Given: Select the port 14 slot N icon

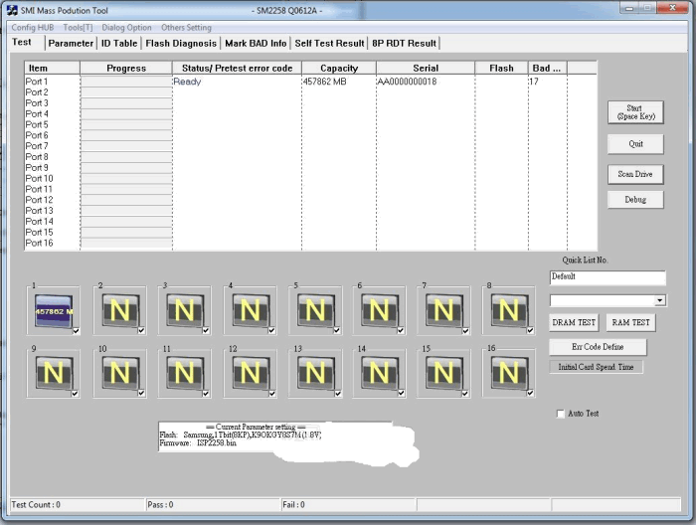Looking at the screenshot, I should pos(379,373).
